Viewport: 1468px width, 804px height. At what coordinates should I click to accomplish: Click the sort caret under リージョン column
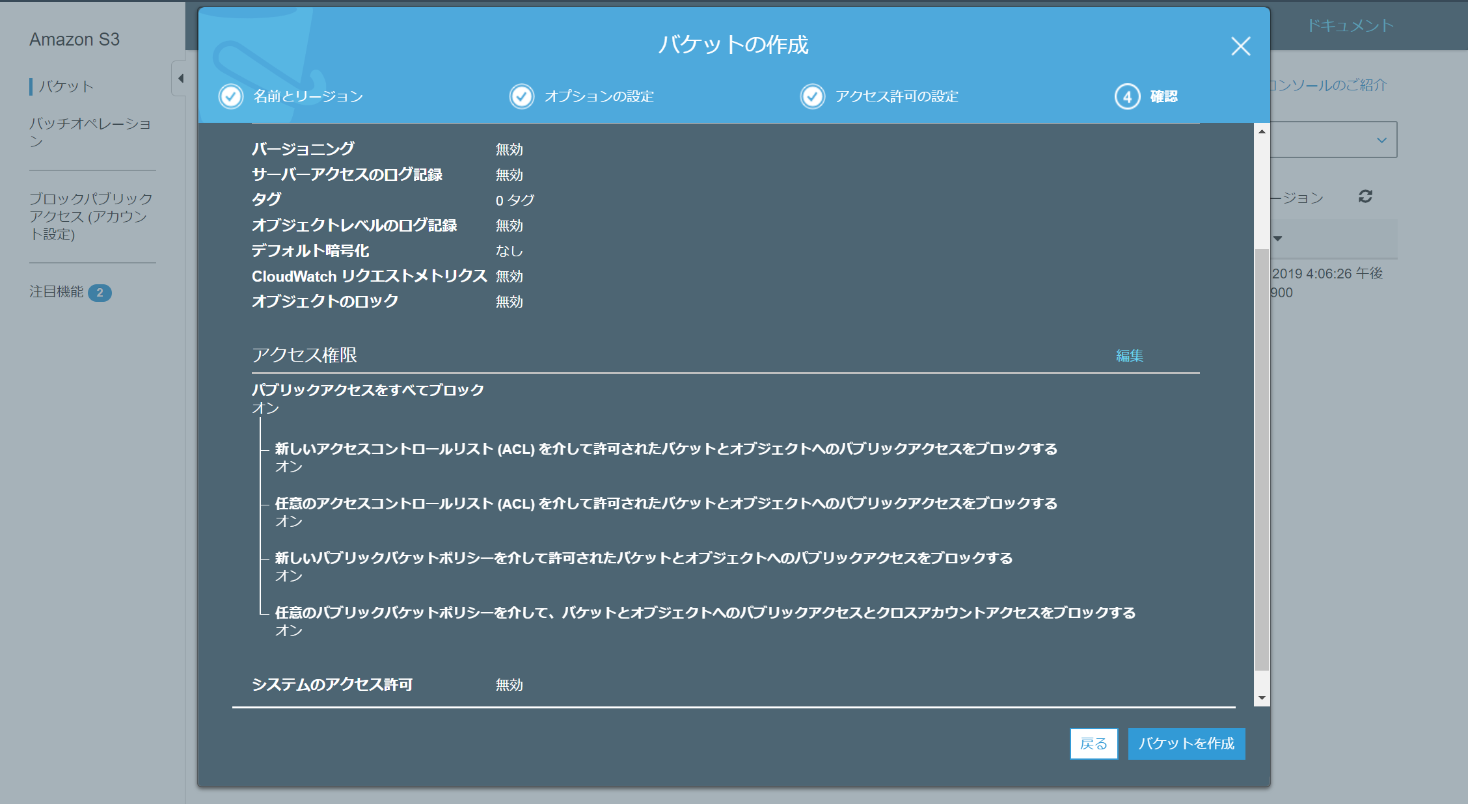pos(1278,239)
